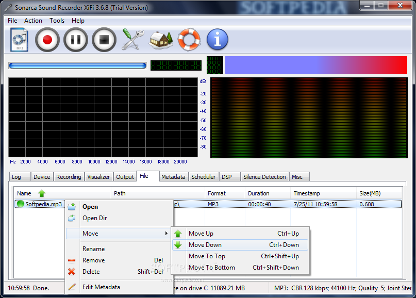Click the red X Delete icon
The image size is (416, 298).
72,272
